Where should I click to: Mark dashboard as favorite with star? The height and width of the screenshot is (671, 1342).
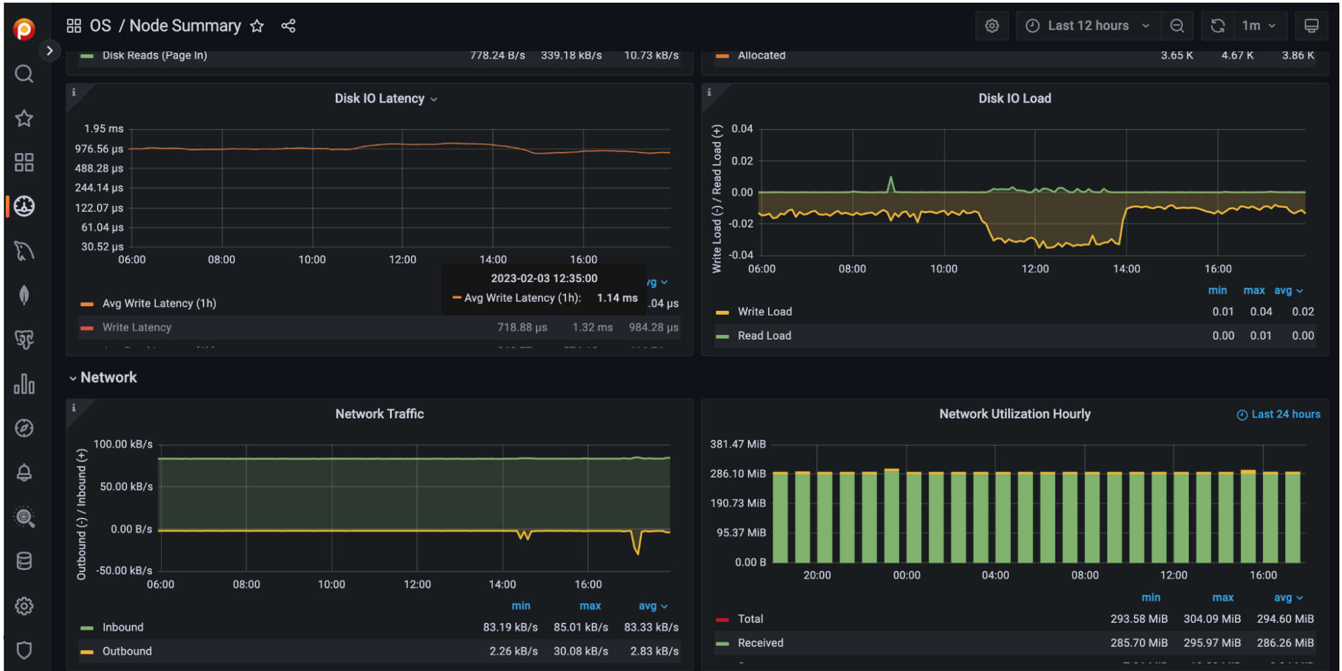tap(257, 26)
